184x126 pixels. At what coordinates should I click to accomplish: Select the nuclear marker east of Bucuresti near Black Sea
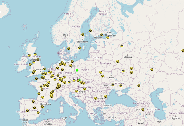(106, 96)
